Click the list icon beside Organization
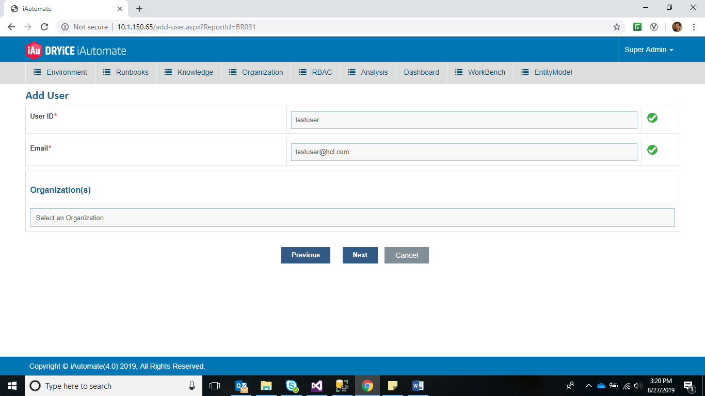The image size is (705, 396). [233, 72]
